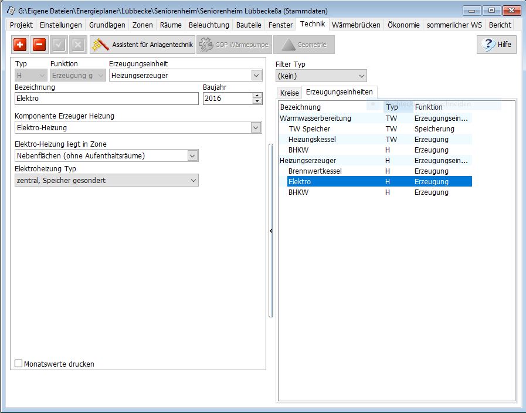Switch to the Ökonomie tab
This screenshot has width=526, height=413.
(x=403, y=25)
